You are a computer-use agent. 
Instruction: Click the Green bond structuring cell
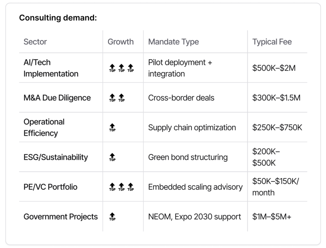188,157
